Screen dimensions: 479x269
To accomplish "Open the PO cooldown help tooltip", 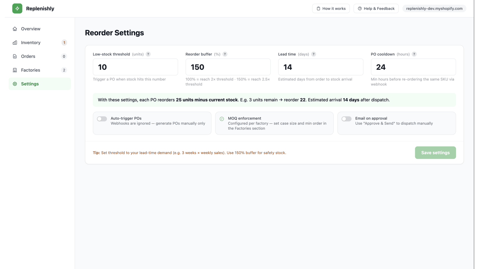I will coord(414,54).
